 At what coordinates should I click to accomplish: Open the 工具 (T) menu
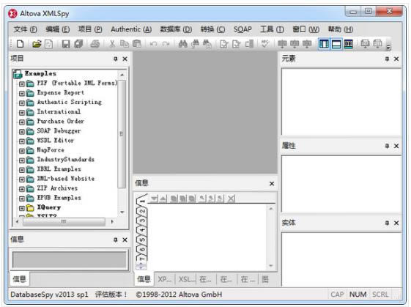pos(272,29)
